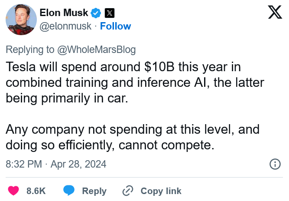
Task: Follow the @elonmusk account
Action: point(116,26)
